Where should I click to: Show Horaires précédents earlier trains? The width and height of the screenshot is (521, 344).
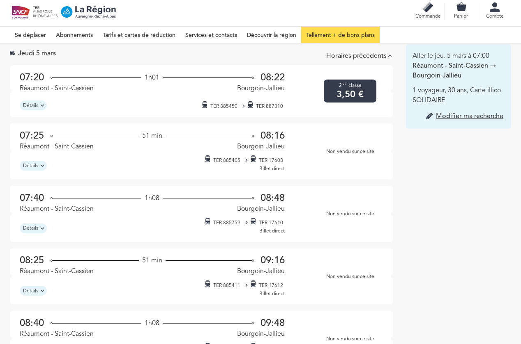click(359, 56)
